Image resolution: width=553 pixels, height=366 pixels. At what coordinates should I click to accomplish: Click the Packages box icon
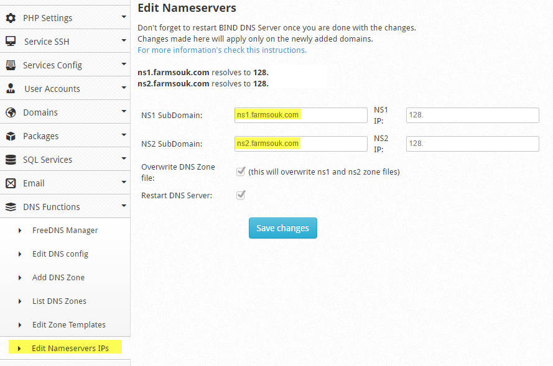point(11,136)
